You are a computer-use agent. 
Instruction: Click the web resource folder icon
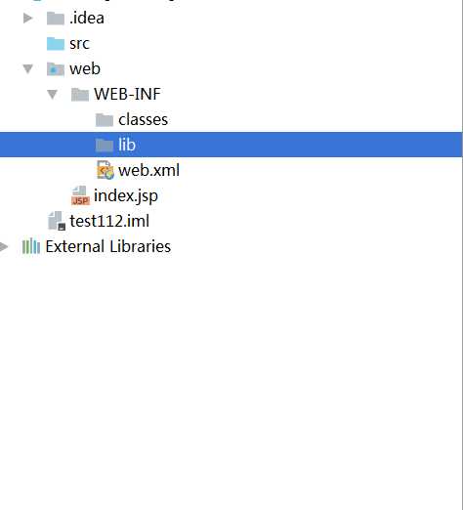[x=56, y=69]
